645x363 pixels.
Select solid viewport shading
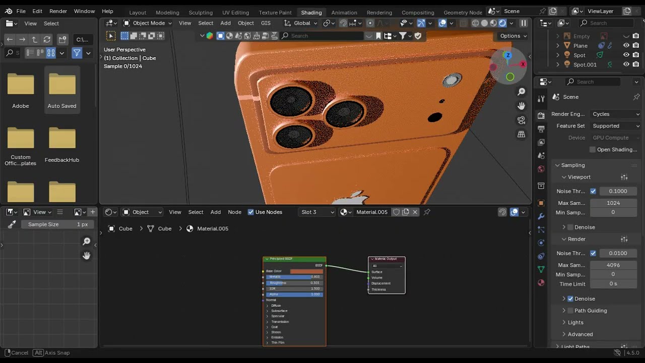(484, 23)
